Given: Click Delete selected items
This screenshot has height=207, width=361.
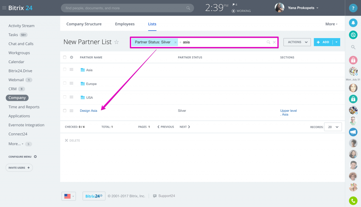Looking at the screenshot, I should click(72, 140).
